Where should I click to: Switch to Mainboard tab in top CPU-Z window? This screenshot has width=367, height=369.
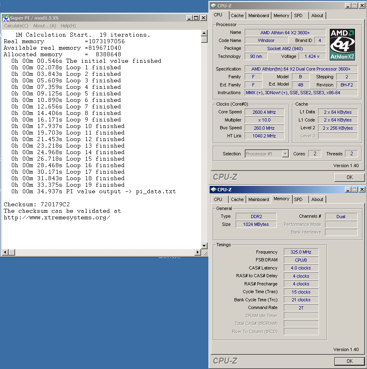point(259,15)
